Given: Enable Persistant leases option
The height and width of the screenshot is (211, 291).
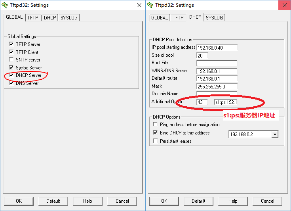Looking at the screenshot, I should click(155, 141).
